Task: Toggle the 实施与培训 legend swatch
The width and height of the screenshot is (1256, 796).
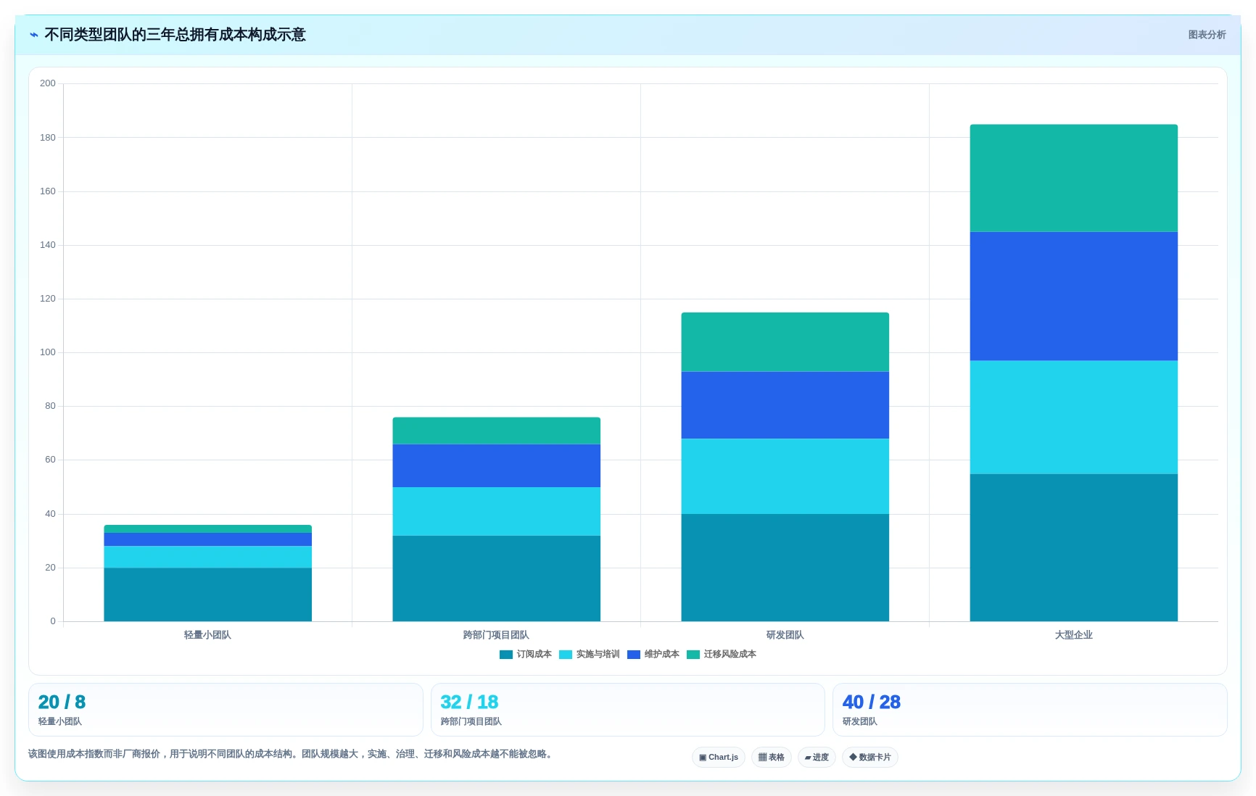Action: tap(566, 655)
